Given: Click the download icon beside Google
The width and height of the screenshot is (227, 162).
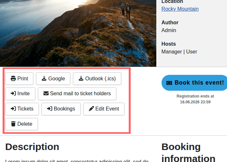Looking at the screenshot, I should (x=44, y=78).
